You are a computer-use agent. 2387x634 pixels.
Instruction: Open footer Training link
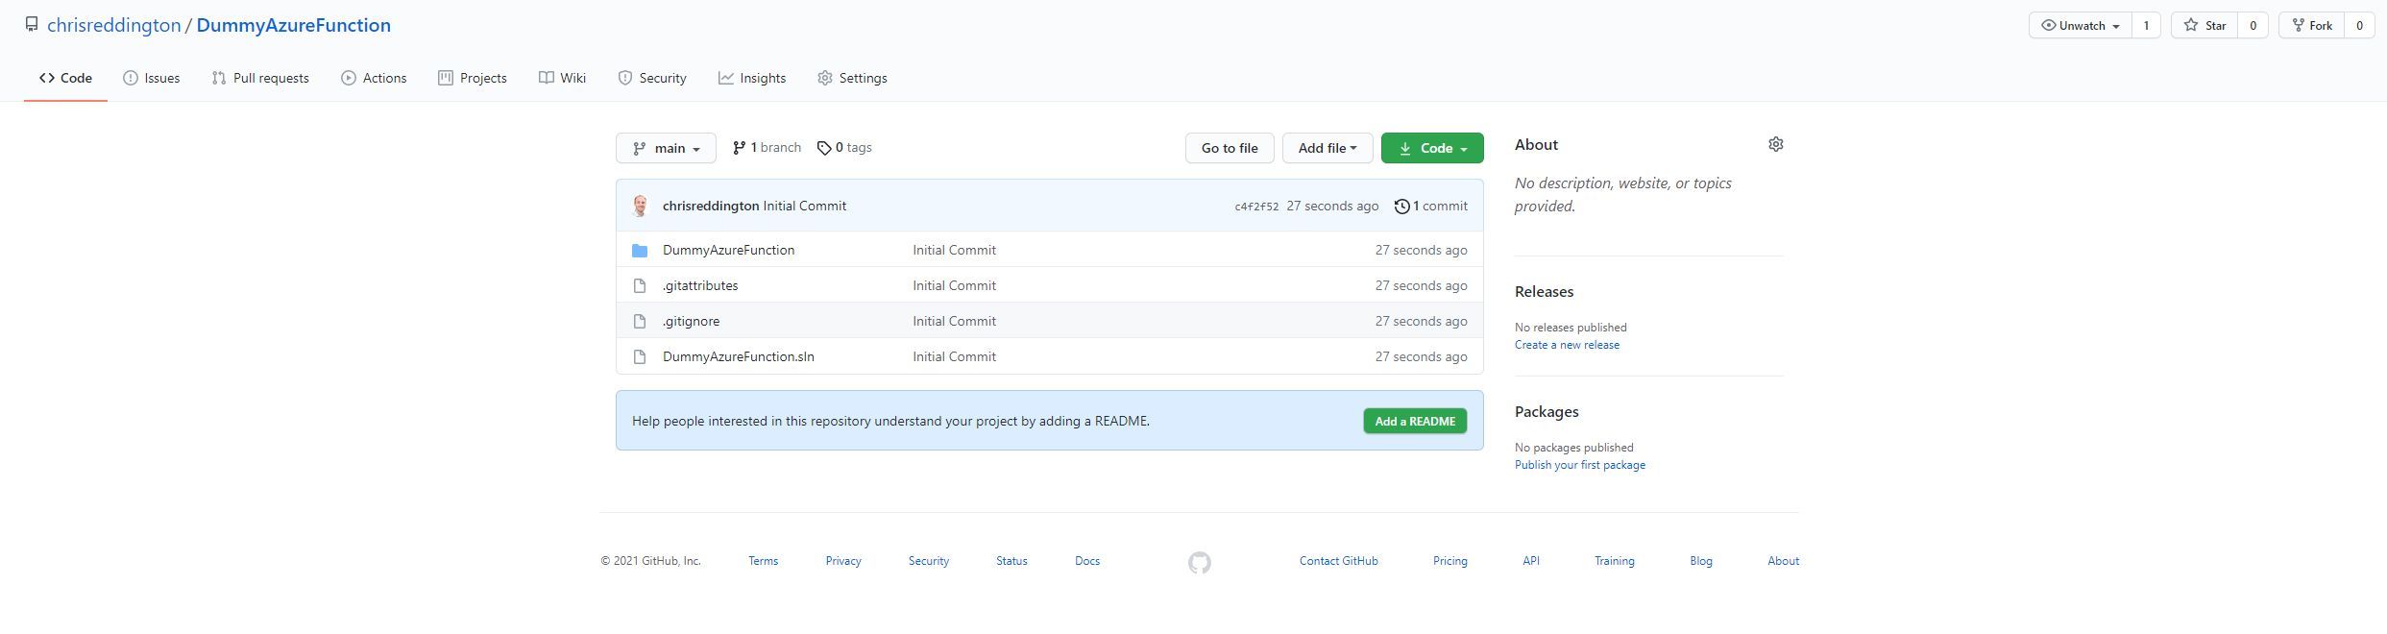point(1614,561)
